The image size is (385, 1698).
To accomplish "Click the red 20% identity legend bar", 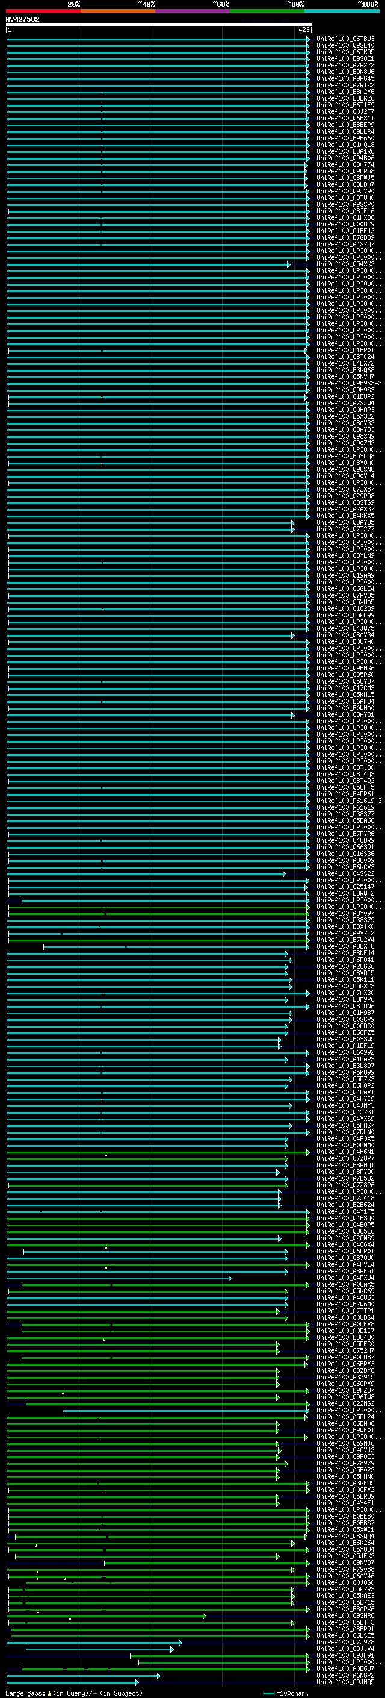I will 43,11.
